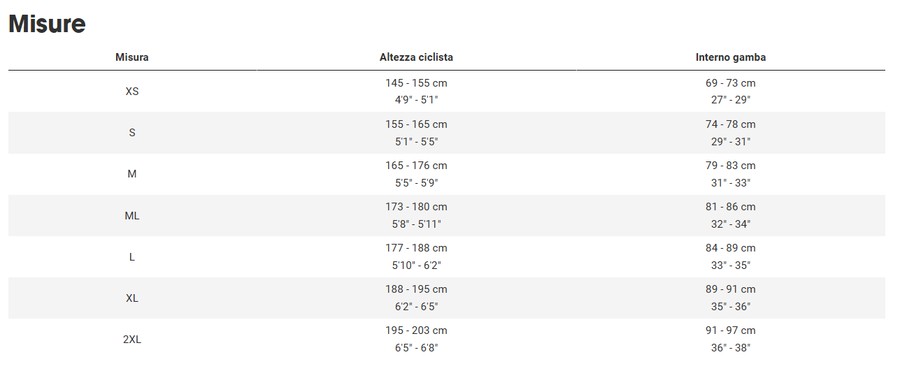
Task: Select the S size cell
Action: point(132,133)
